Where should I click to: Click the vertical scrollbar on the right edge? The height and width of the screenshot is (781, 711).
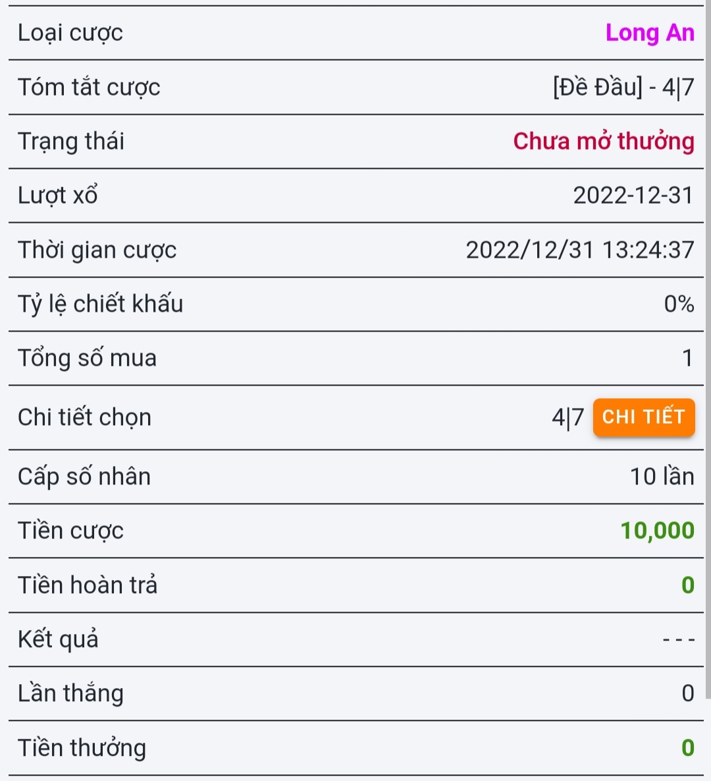point(708,349)
